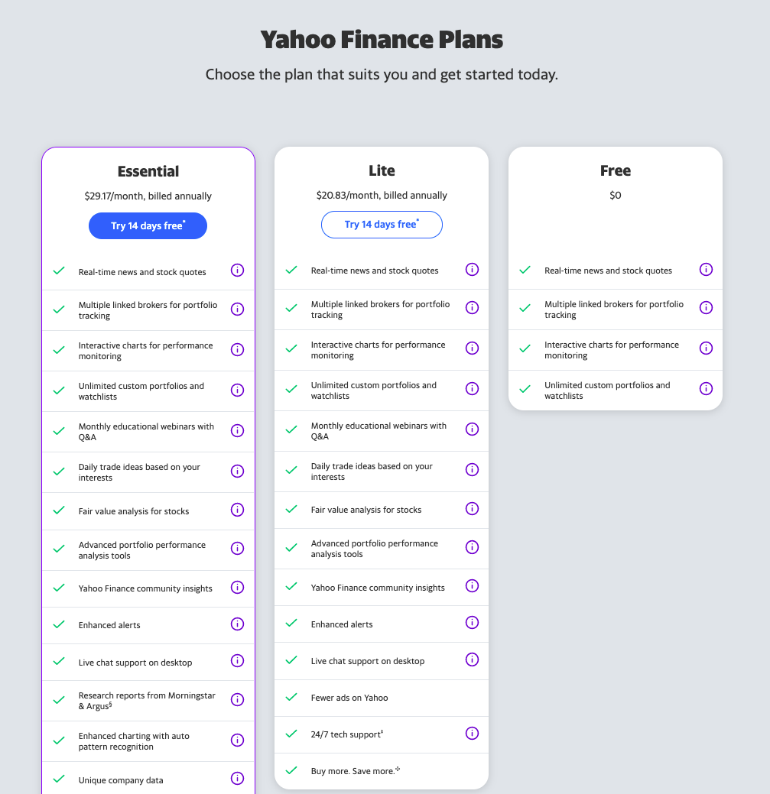This screenshot has height=794, width=770.
Task: Click green checkmark beside Lite's Buy more. Save more.
Action: click(x=291, y=770)
